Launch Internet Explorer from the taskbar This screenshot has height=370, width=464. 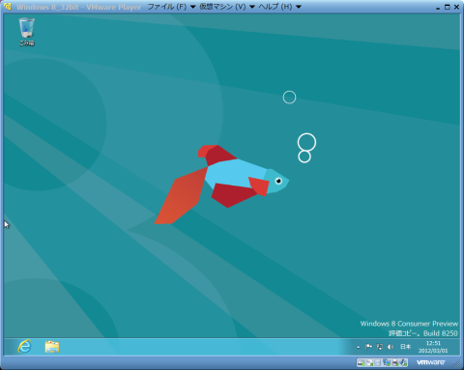[x=24, y=347]
